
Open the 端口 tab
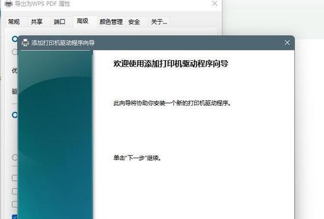pos(60,22)
